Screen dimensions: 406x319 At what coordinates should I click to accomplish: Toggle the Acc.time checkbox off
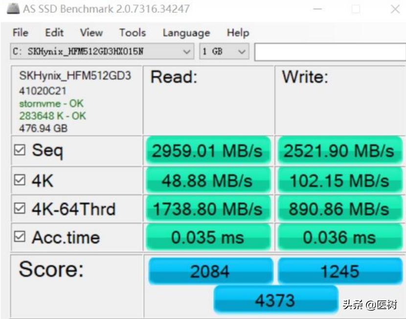20,237
